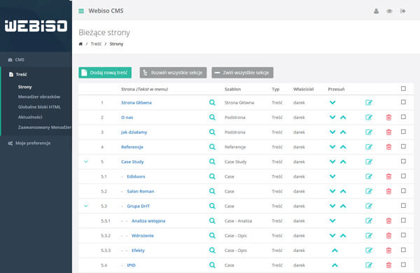Screen dimensions: 420x273
Task: Tick the checkbox for the Edidoors row
Action: click(403, 176)
